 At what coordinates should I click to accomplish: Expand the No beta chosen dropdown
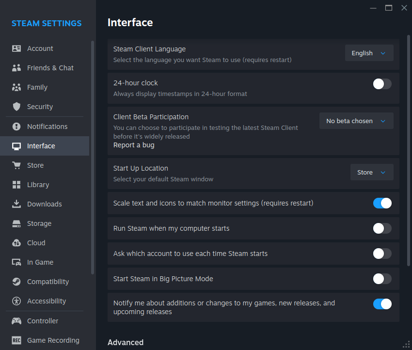tap(356, 121)
